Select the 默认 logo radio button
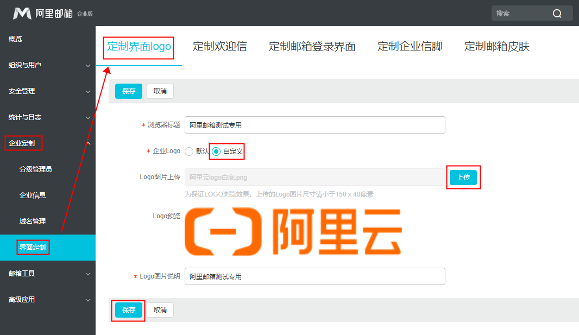The height and width of the screenshot is (335, 579). pos(189,151)
